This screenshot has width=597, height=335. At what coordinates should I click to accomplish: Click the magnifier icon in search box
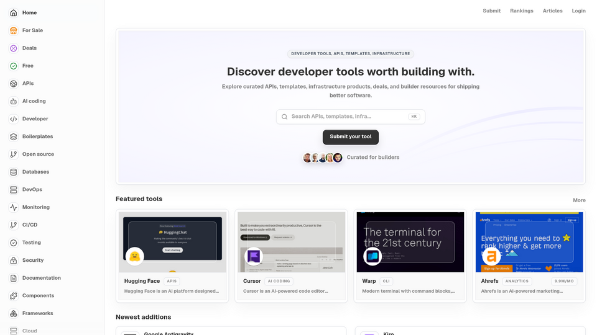point(284,117)
